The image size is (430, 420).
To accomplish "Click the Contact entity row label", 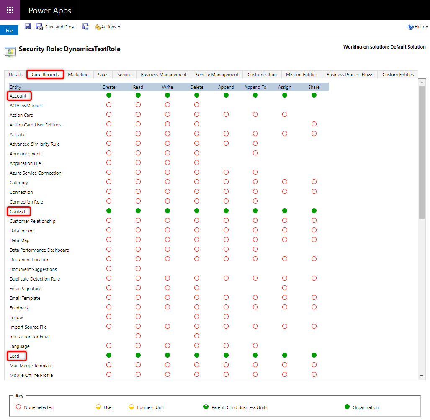I will (18, 211).
